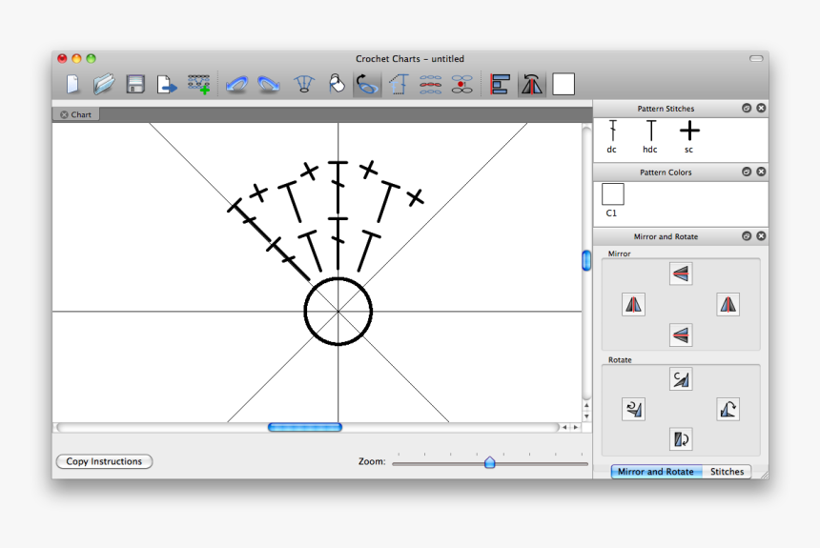Viewport: 820px width, 548px height.
Task: Select the hdc stitch in Pattern Stitches
Action: [x=650, y=136]
